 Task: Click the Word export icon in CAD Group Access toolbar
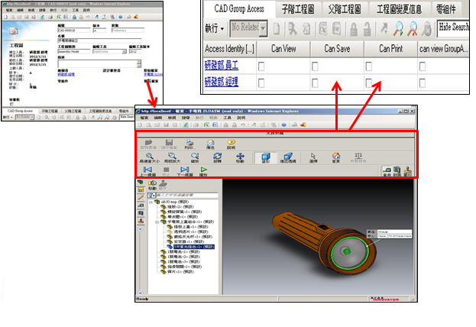pyautogui.click(x=337, y=29)
